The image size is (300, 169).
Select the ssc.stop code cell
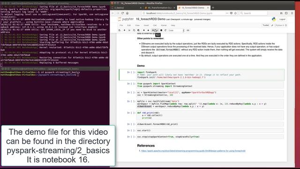210,137
